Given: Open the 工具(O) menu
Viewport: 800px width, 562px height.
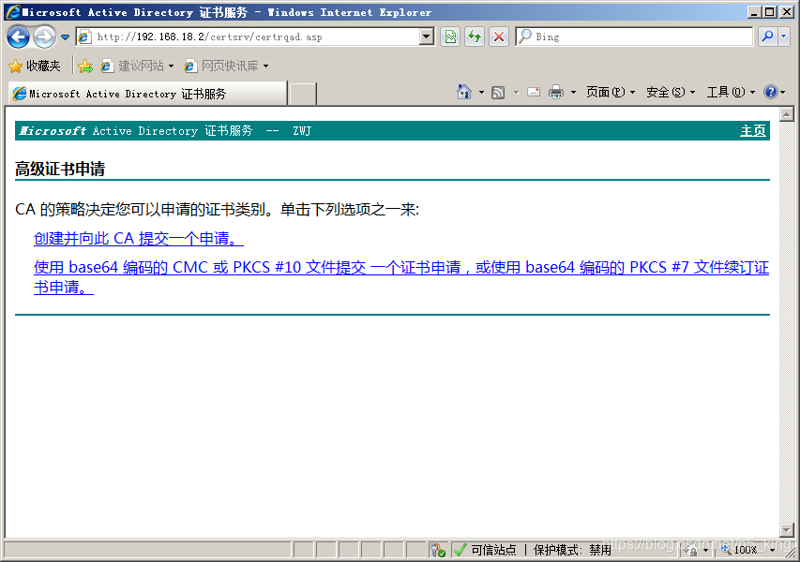Looking at the screenshot, I should tap(731, 92).
